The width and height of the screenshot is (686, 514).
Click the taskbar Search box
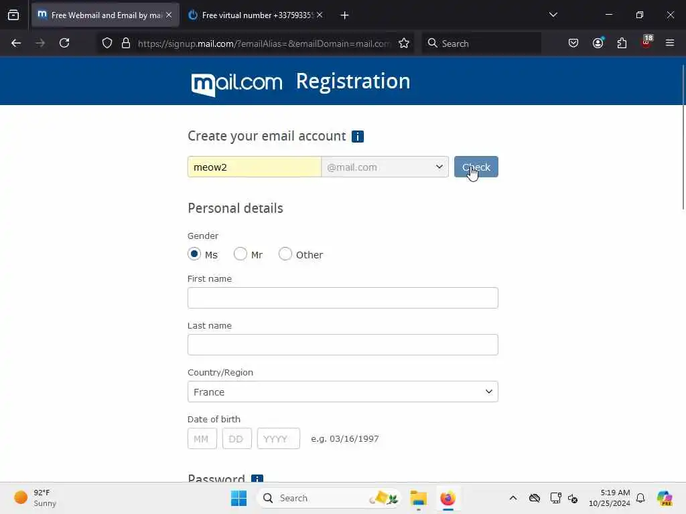pyautogui.click(x=329, y=498)
